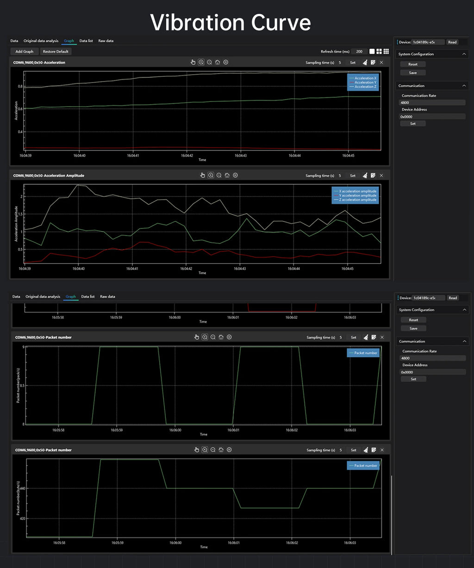Click home icon on pack/s Packet number graph

(221, 337)
